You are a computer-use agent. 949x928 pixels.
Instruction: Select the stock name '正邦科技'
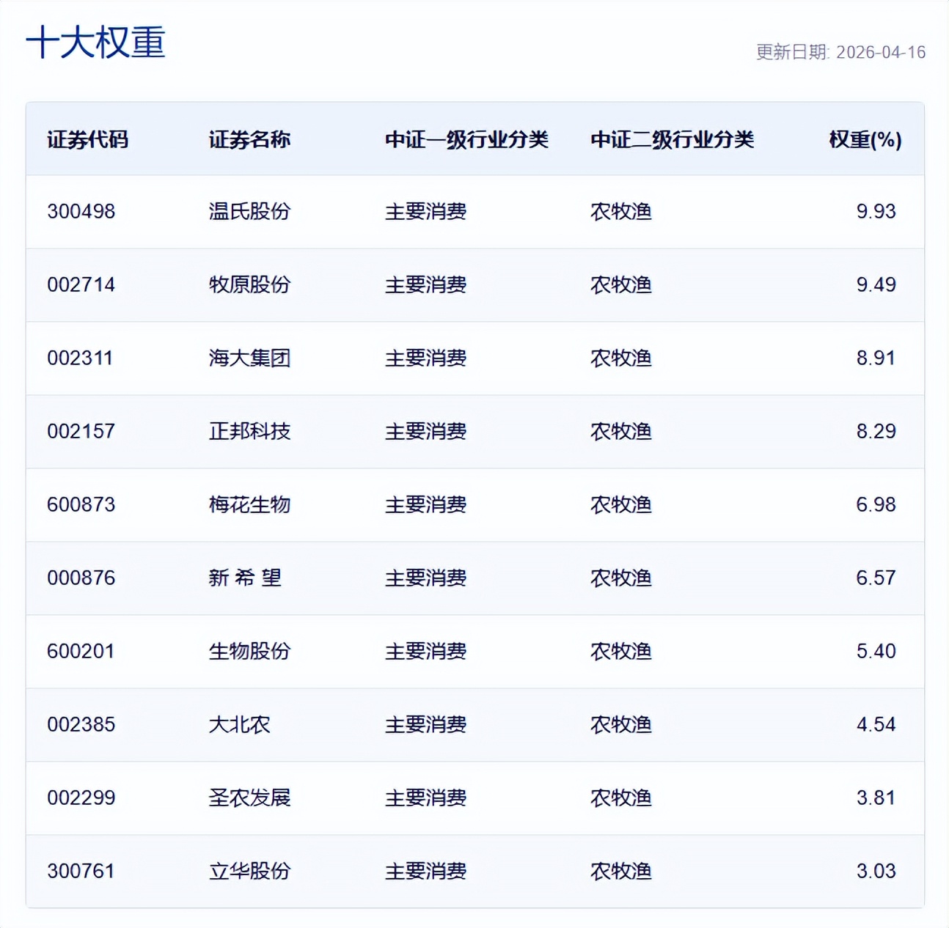[x=249, y=431]
